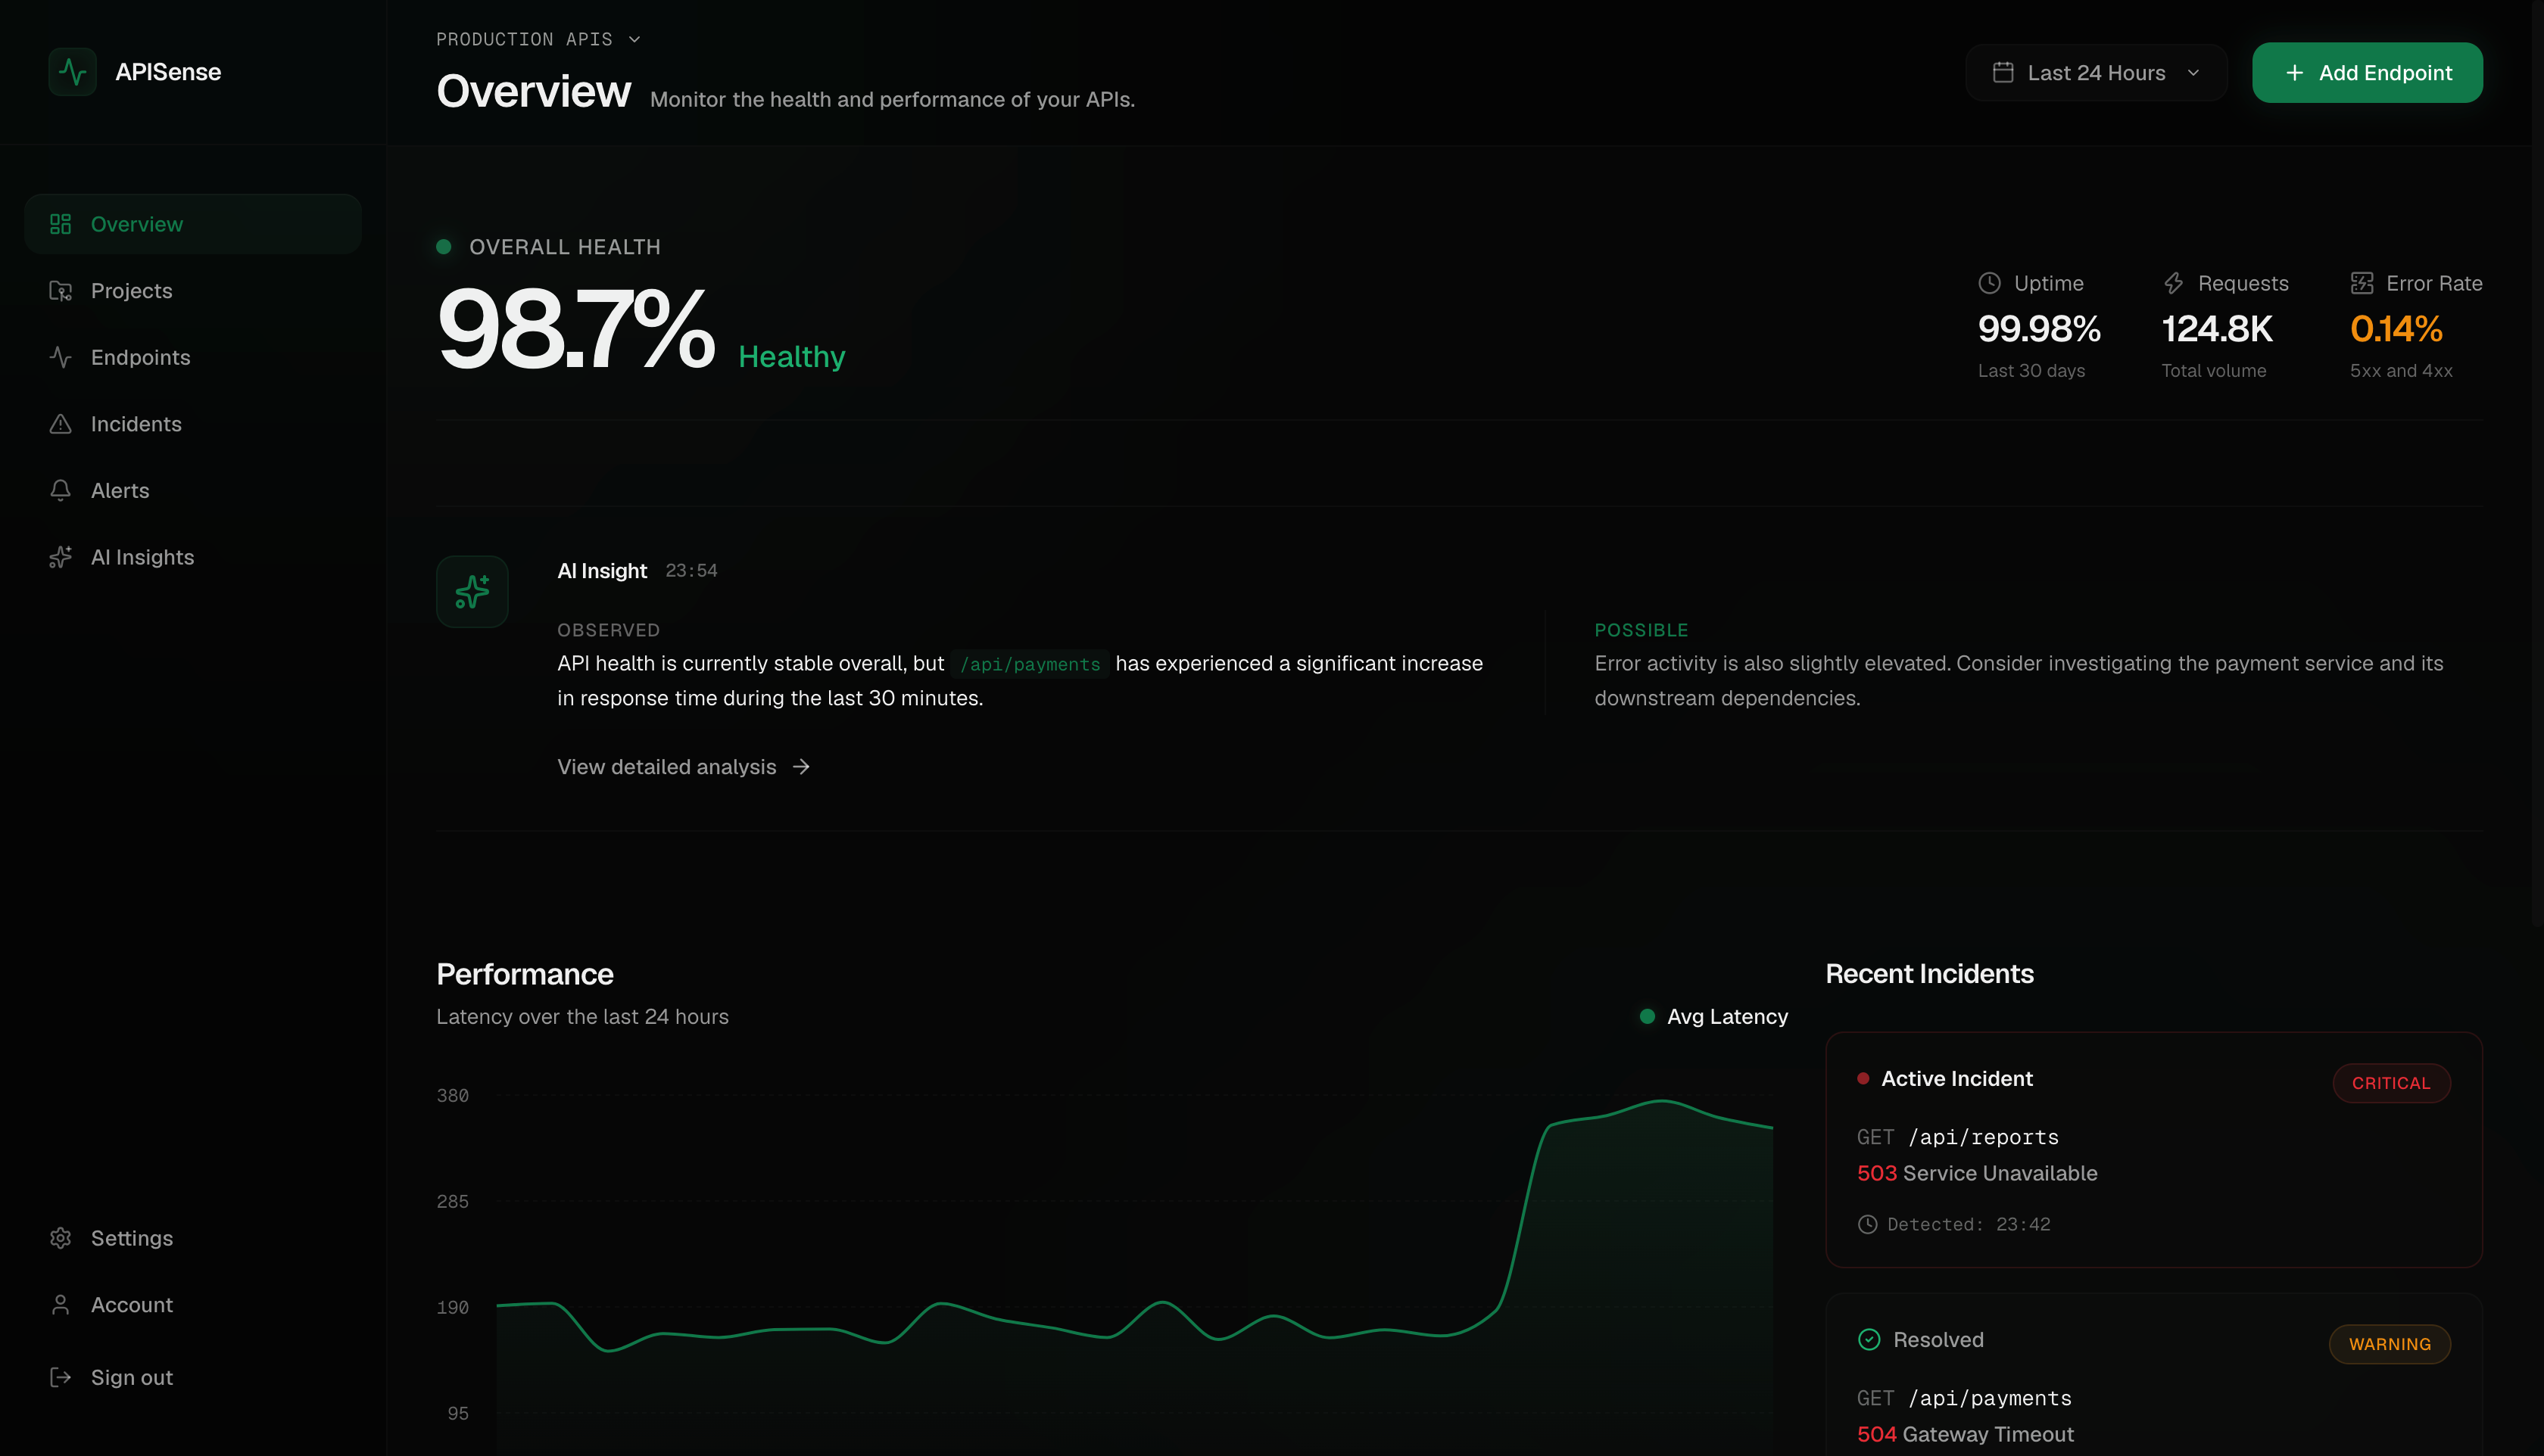This screenshot has height=1456, width=2544.
Task: Click the CRITICAL severity badge
Action: 2391,1083
